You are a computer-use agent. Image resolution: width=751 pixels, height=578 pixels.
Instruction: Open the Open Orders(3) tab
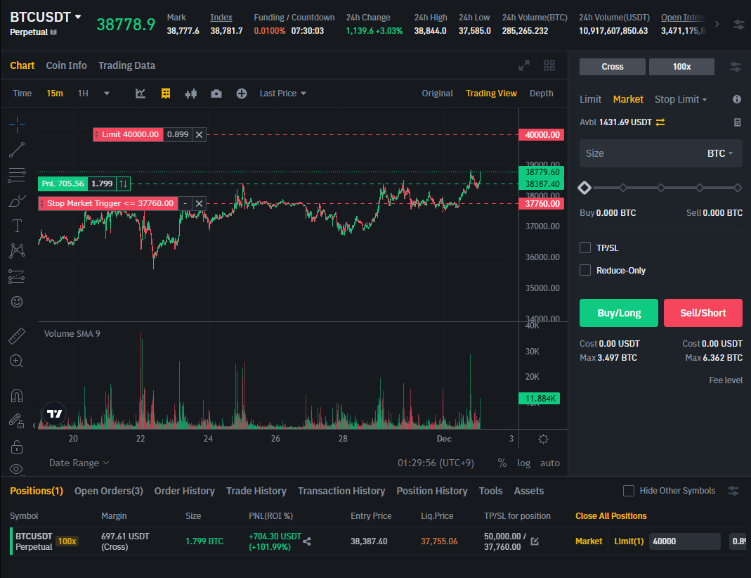[109, 491]
